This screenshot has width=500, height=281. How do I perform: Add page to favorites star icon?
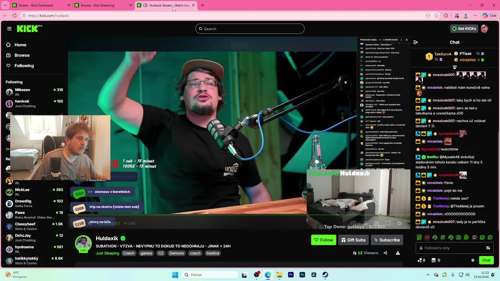click(436, 16)
